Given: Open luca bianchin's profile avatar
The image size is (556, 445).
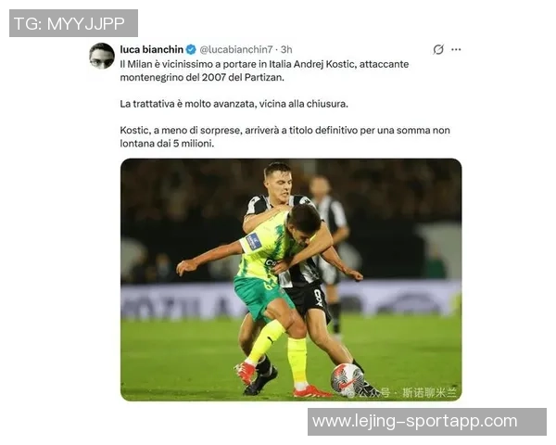Looking at the screenshot, I should pos(102,56).
